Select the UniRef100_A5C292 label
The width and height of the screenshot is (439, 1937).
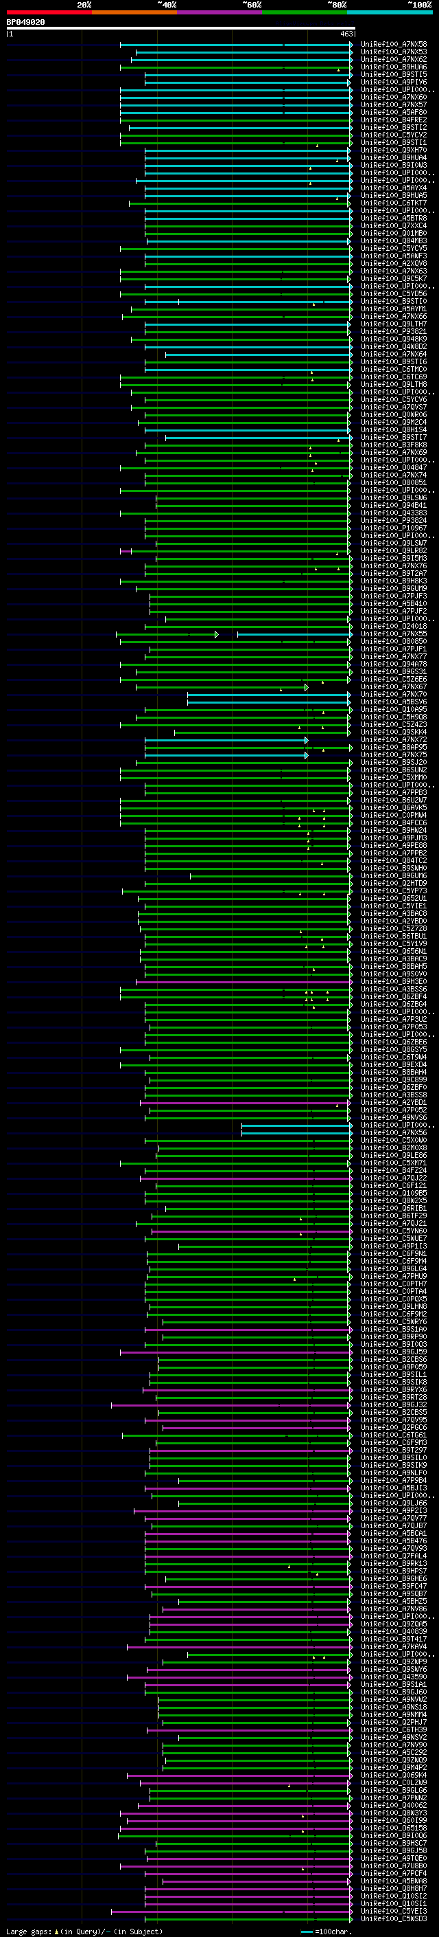pyautogui.click(x=394, y=1752)
